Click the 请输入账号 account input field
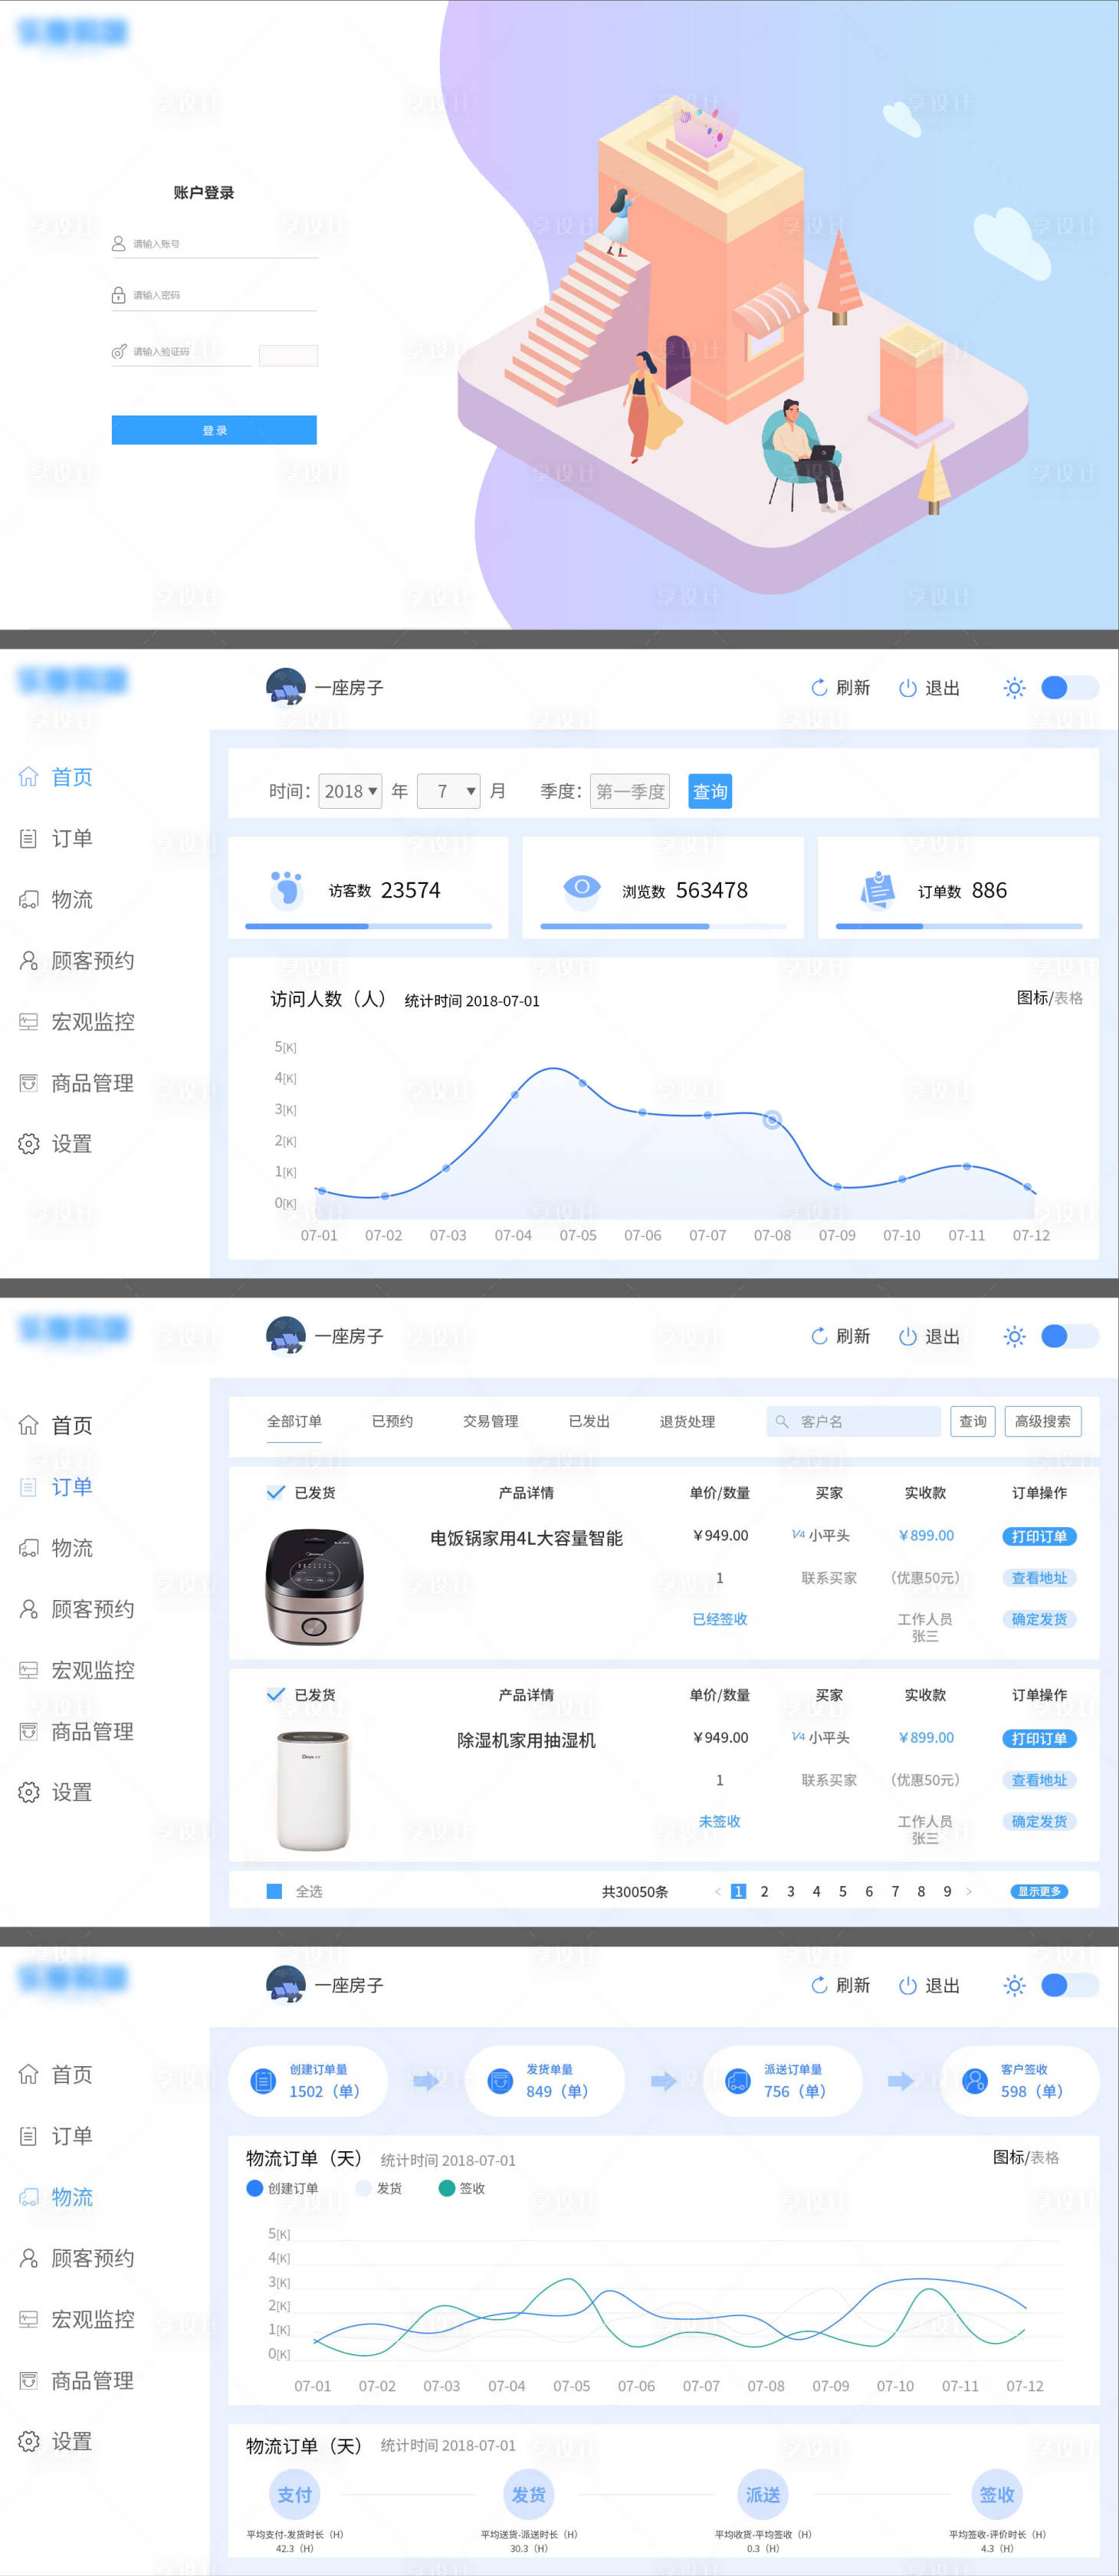The height and width of the screenshot is (2576, 1119). pos(214,244)
